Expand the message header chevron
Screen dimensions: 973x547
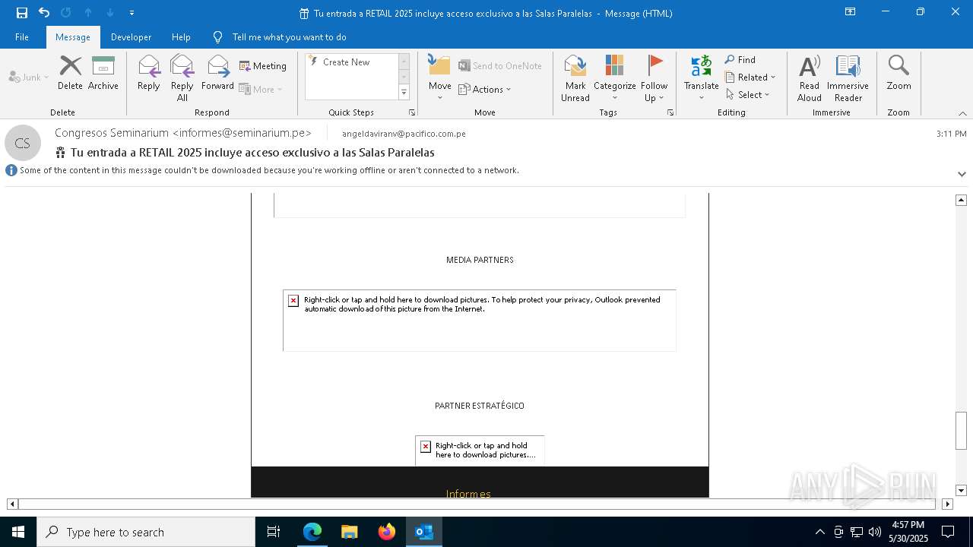coord(962,174)
